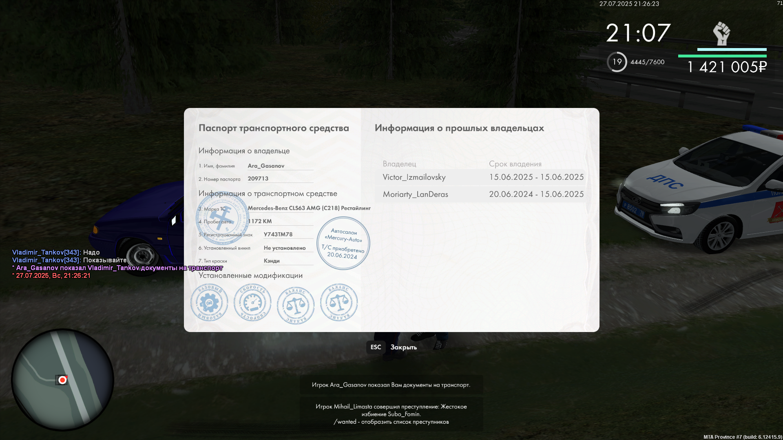The image size is (783, 440).
Task: Click the Mercedes-Benz CLS63 AMG model text
Action: [309, 208]
